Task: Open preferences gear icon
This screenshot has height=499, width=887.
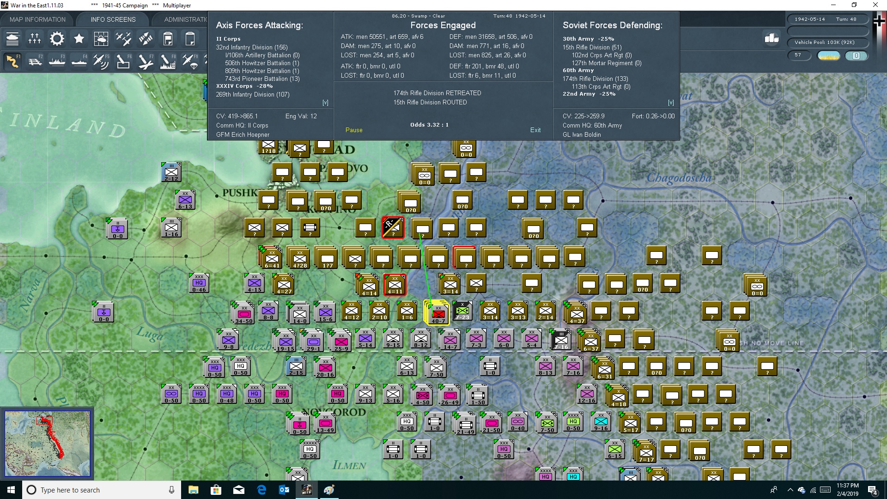Action: [57, 39]
